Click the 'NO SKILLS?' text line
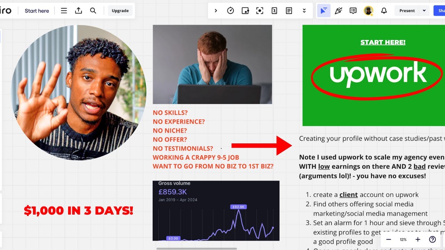The height and width of the screenshot is (250, 445). click(170, 113)
